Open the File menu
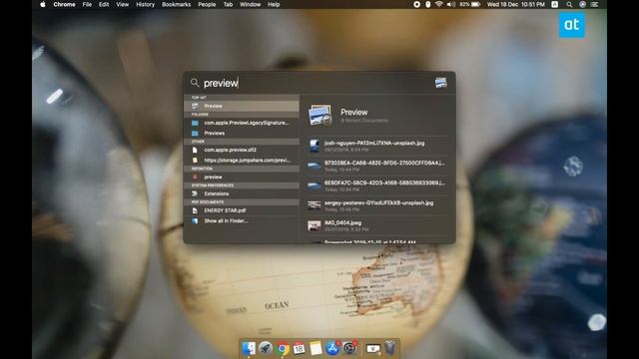 click(87, 4)
